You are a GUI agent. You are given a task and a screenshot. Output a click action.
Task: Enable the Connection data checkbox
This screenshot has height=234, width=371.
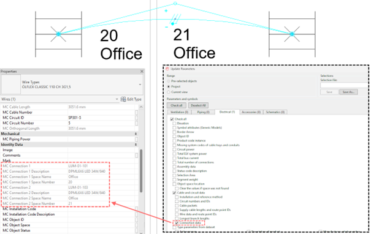pos(177,223)
